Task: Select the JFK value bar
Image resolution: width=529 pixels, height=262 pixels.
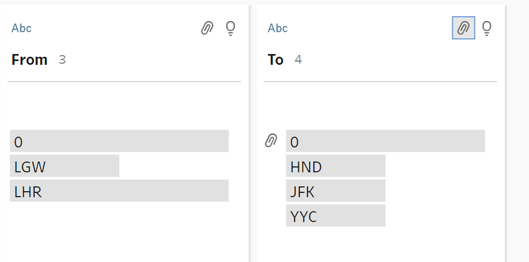Action: point(336,191)
